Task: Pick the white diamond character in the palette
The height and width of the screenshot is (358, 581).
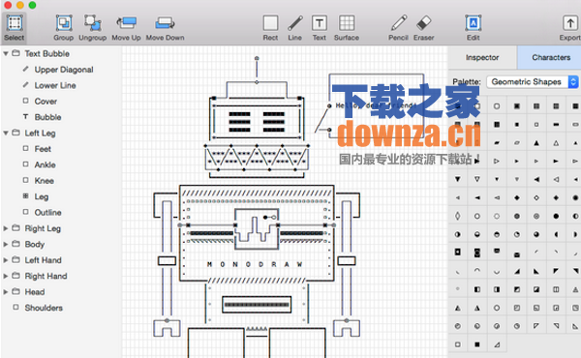Action: (x=536, y=197)
